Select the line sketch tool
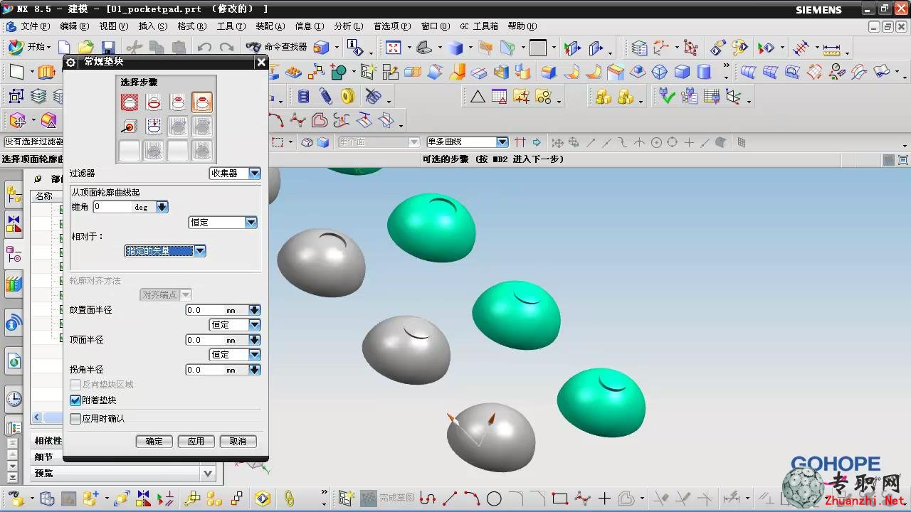 click(x=450, y=498)
